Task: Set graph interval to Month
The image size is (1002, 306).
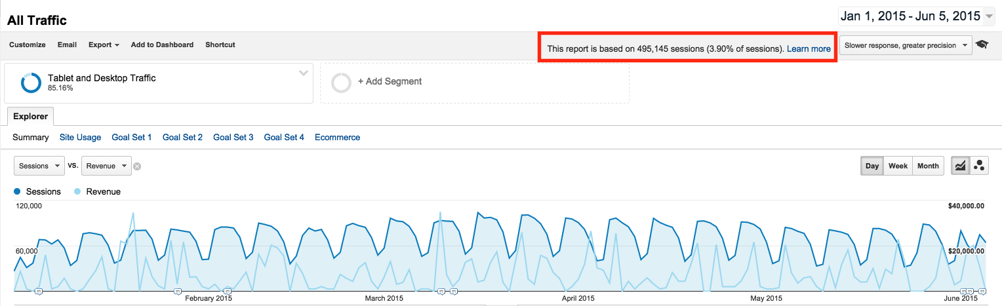Action: tap(928, 166)
